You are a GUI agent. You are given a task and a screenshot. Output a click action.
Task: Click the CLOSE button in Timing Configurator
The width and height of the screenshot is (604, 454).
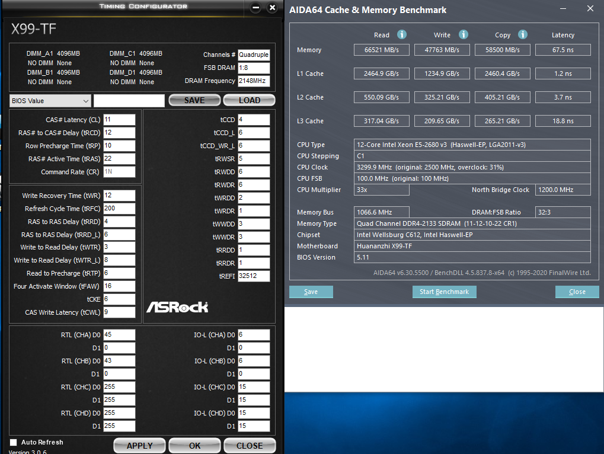click(250, 446)
